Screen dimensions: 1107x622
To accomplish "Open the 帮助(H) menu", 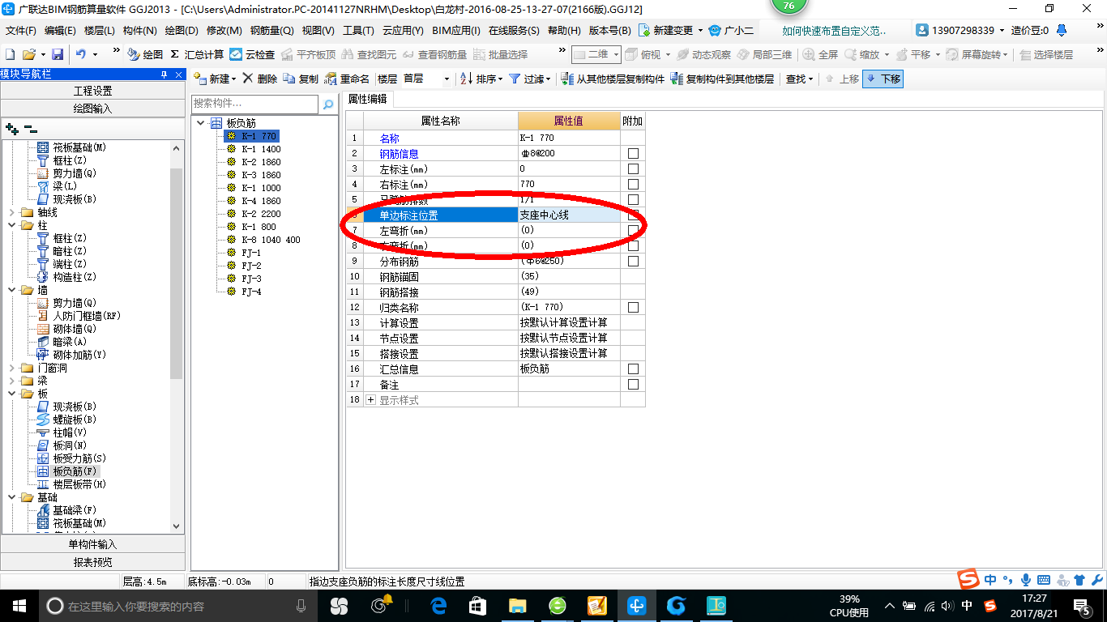I will click(x=565, y=31).
